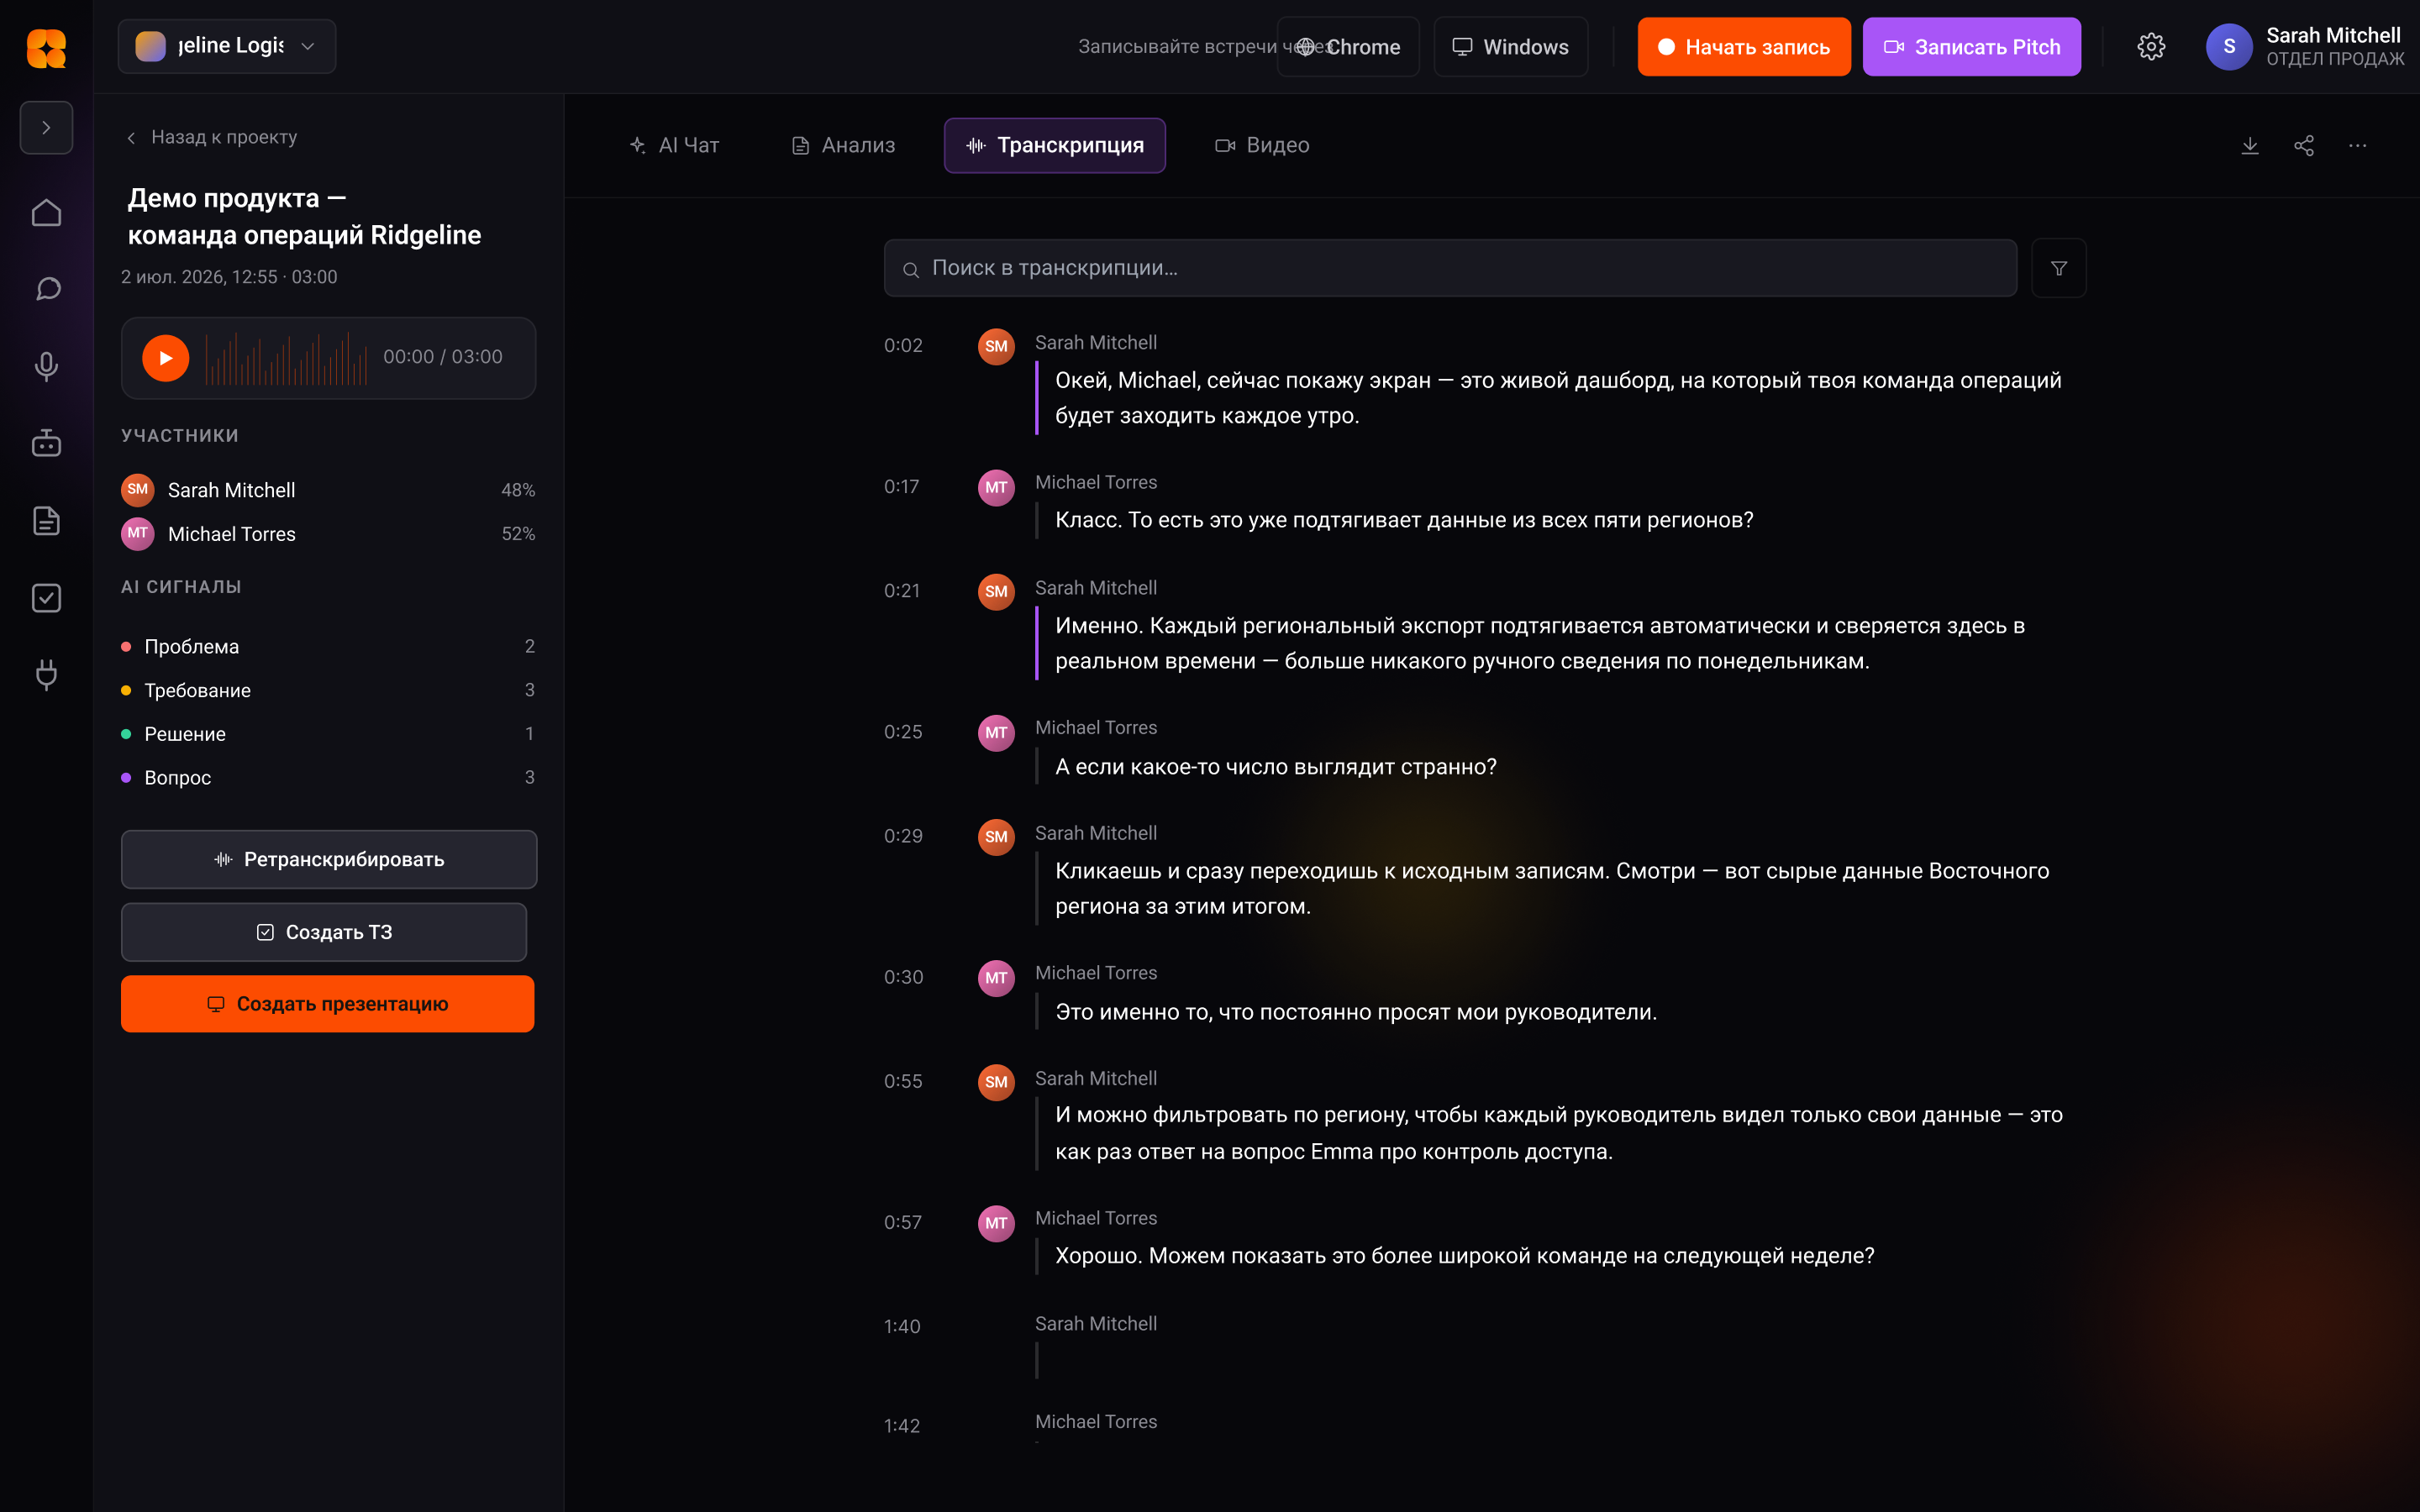Open the tasks checkbox sidebar icon
The image size is (2420, 1512).
[46, 598]
